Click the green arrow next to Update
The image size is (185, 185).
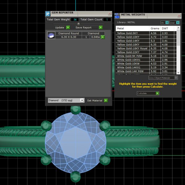pos(68,27)
